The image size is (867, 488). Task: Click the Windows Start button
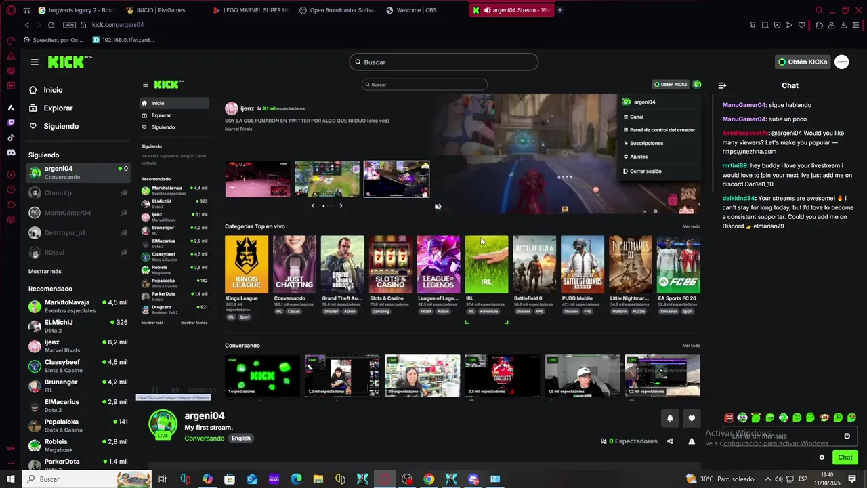(x=10, y=479)
